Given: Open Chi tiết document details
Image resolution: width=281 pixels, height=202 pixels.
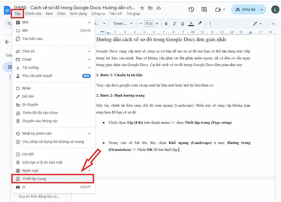Looking at the screenshot, I should coord(53,154).
